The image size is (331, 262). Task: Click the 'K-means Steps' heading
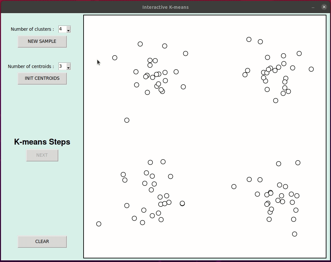(x=42, y=142)
